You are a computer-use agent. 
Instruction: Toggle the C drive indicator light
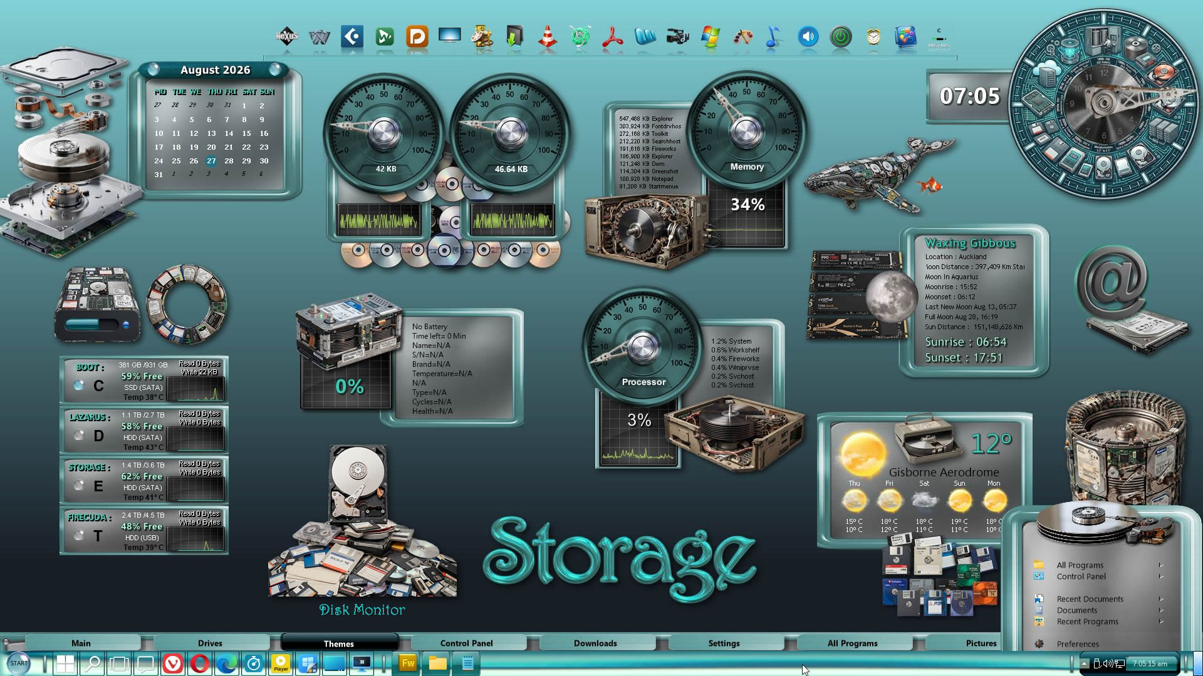pyautogui.click(x=79, y=386)
